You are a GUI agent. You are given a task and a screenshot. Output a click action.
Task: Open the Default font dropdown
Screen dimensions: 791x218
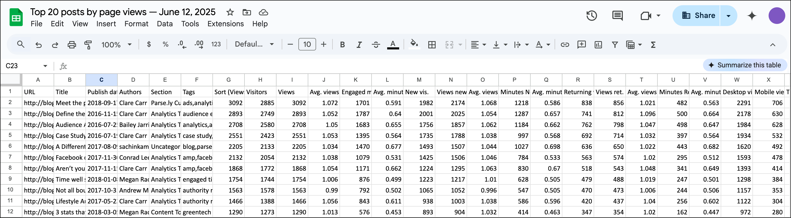tap(254, 44)
